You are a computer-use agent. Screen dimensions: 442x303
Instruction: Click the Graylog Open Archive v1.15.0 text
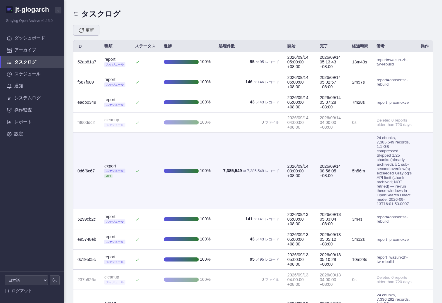pyautogui.click(x=29, y=21)
